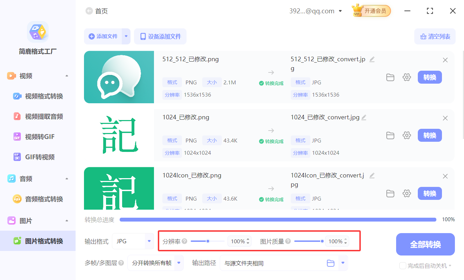Open the 分开转换所有帧 dropdown

[155, 263]
